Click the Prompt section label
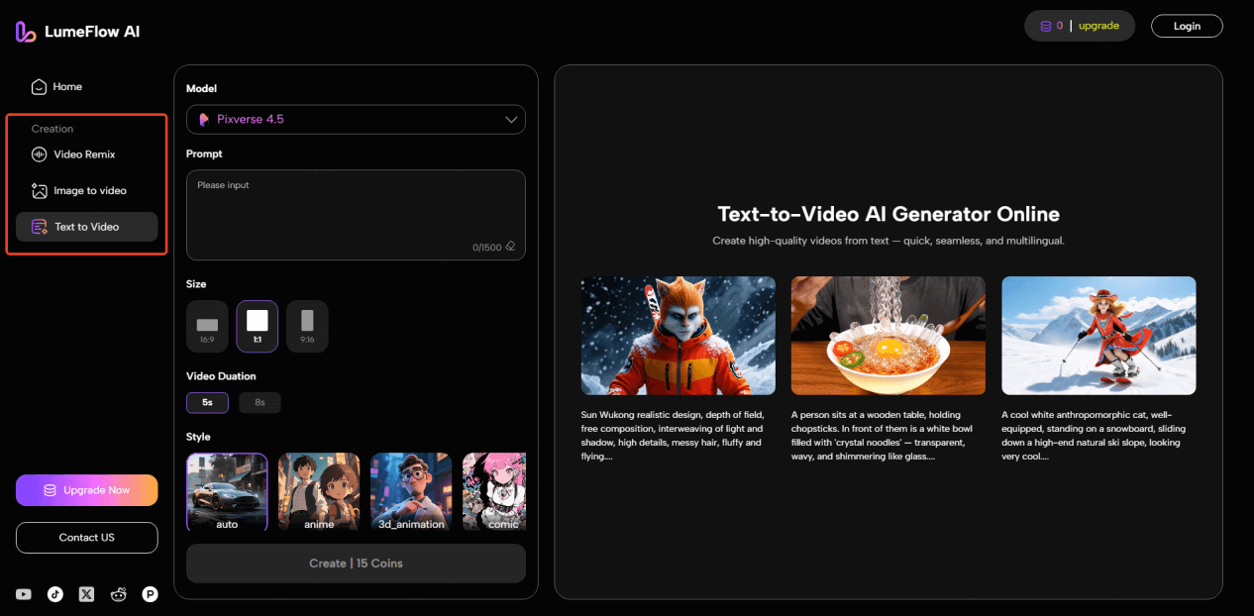Viewport: 1254px width, 616px height. click(x=204, y=154)
